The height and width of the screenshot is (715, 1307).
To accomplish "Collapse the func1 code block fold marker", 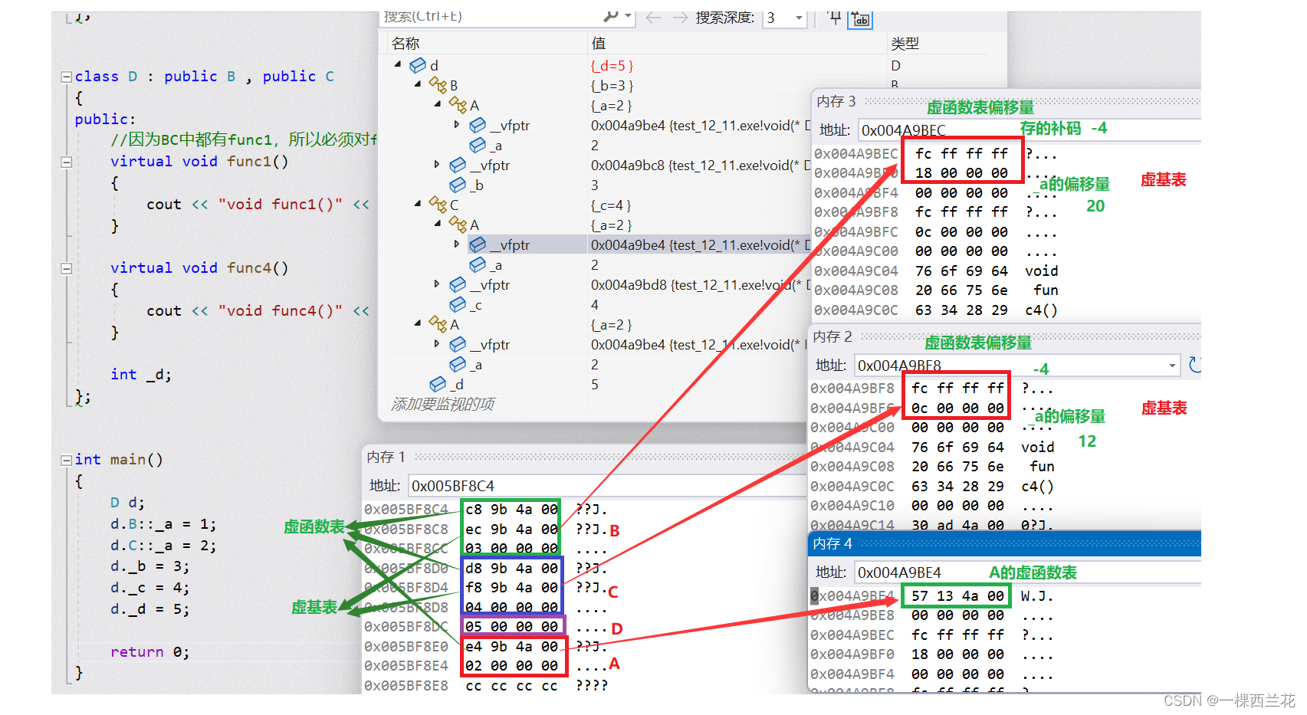I will (66, 162).
